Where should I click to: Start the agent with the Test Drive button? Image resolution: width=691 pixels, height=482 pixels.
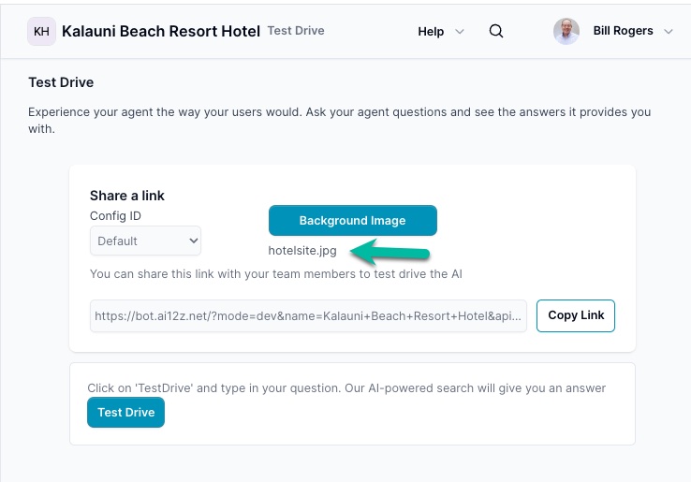(x=125, y=413)
